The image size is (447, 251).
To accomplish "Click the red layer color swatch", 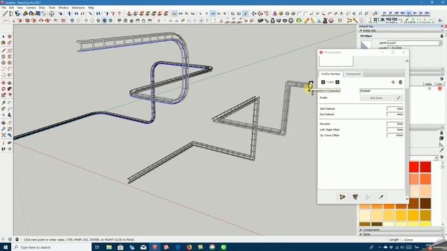I will coord(439,89).
